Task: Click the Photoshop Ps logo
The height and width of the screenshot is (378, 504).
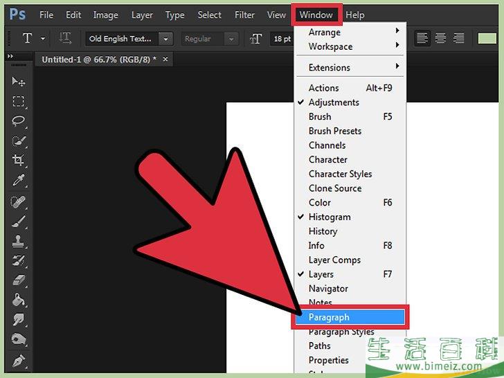Action: 17,15
